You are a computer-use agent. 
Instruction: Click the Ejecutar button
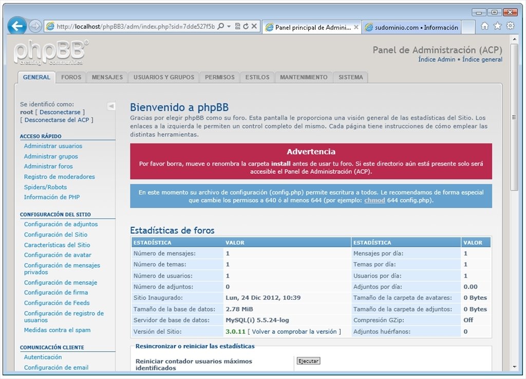tap(308, 361)
